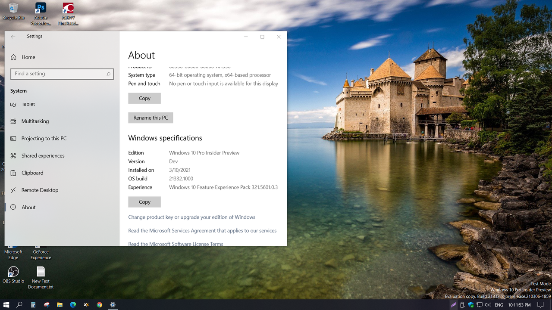552x310 pixels.
Task: Copy device specs below Pen and touch
Action: pos(144,98)
